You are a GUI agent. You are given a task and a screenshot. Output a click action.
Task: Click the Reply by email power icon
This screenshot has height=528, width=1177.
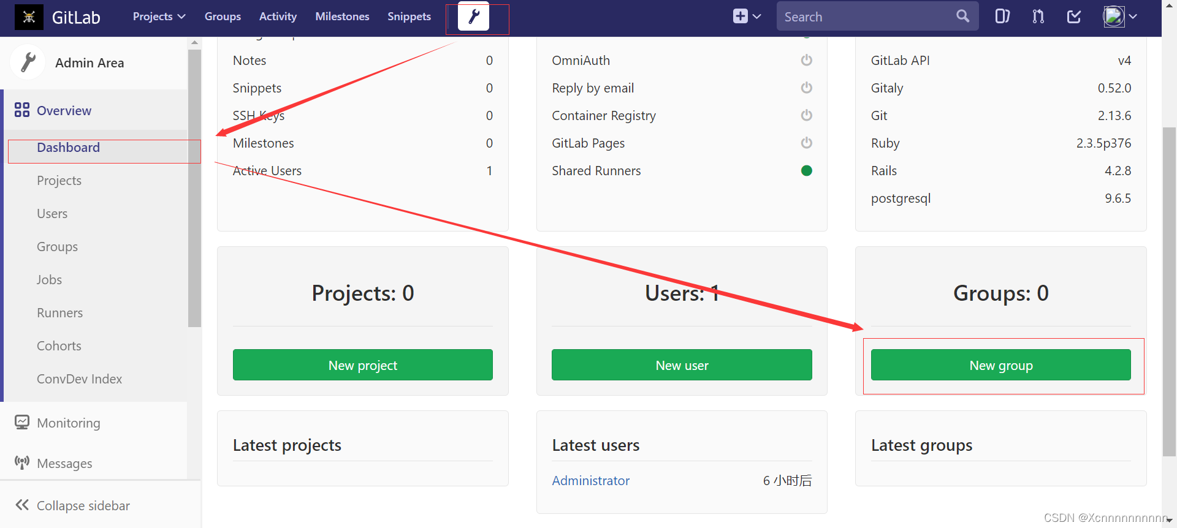tap(807, 88)
